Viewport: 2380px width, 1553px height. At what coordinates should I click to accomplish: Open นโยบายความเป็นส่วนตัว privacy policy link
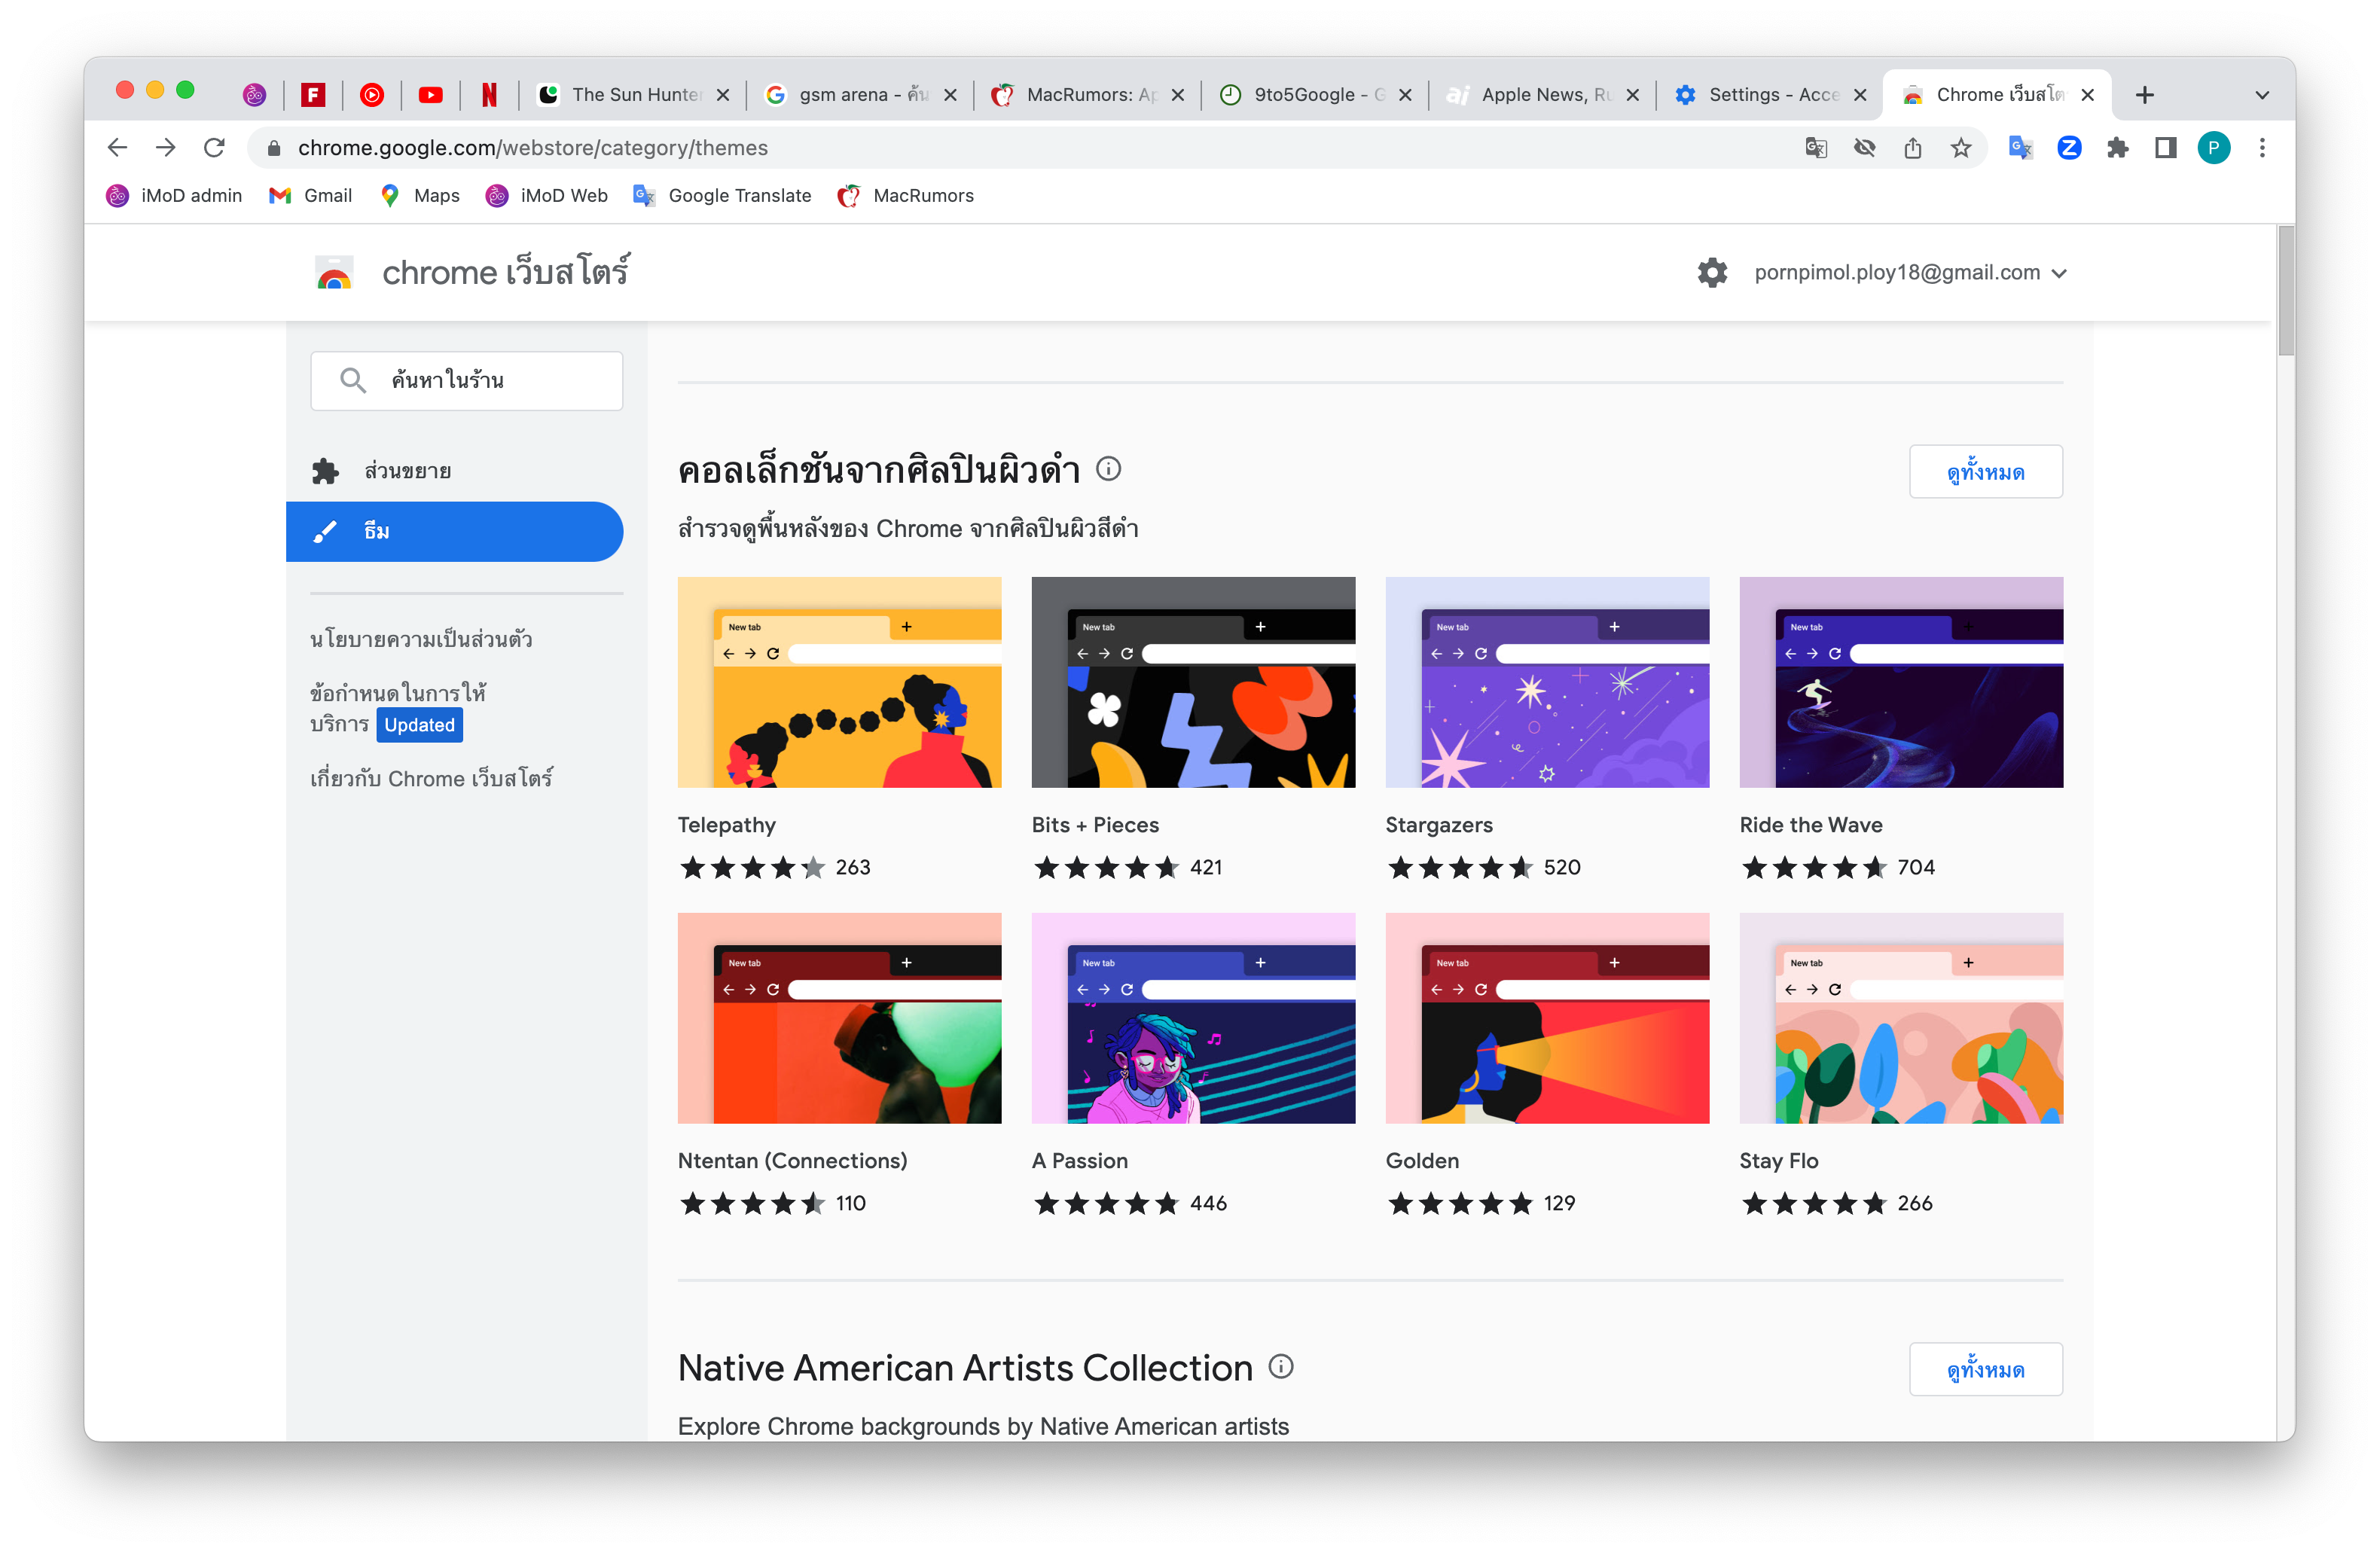tap(421, 639)
